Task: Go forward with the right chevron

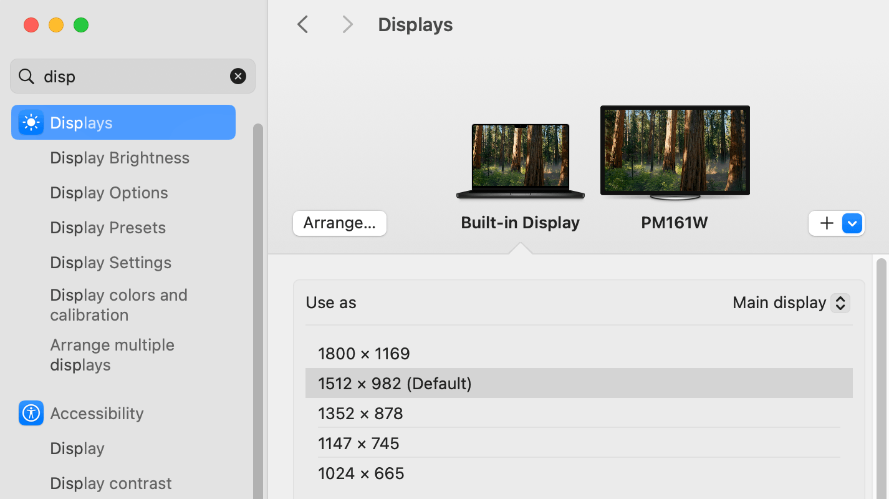Action: 348,24
